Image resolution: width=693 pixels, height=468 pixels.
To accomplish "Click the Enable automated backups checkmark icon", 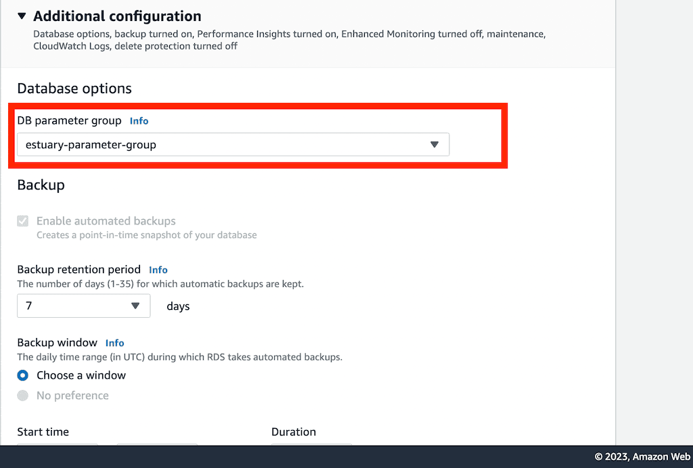I will coord(22,220).
